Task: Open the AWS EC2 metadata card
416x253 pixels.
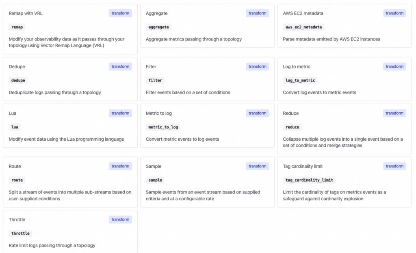Action: click(x=344, y=26)
